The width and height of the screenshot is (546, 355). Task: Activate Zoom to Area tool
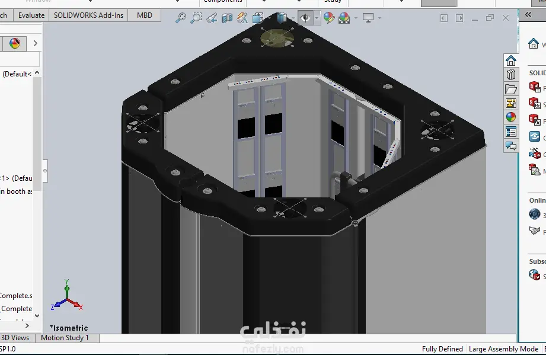point(196,18)
